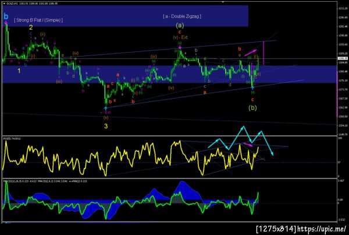The height and width of the screenshot is (235, 349).
Task: Click the orange x wave marker
Action: coord(115,101)
